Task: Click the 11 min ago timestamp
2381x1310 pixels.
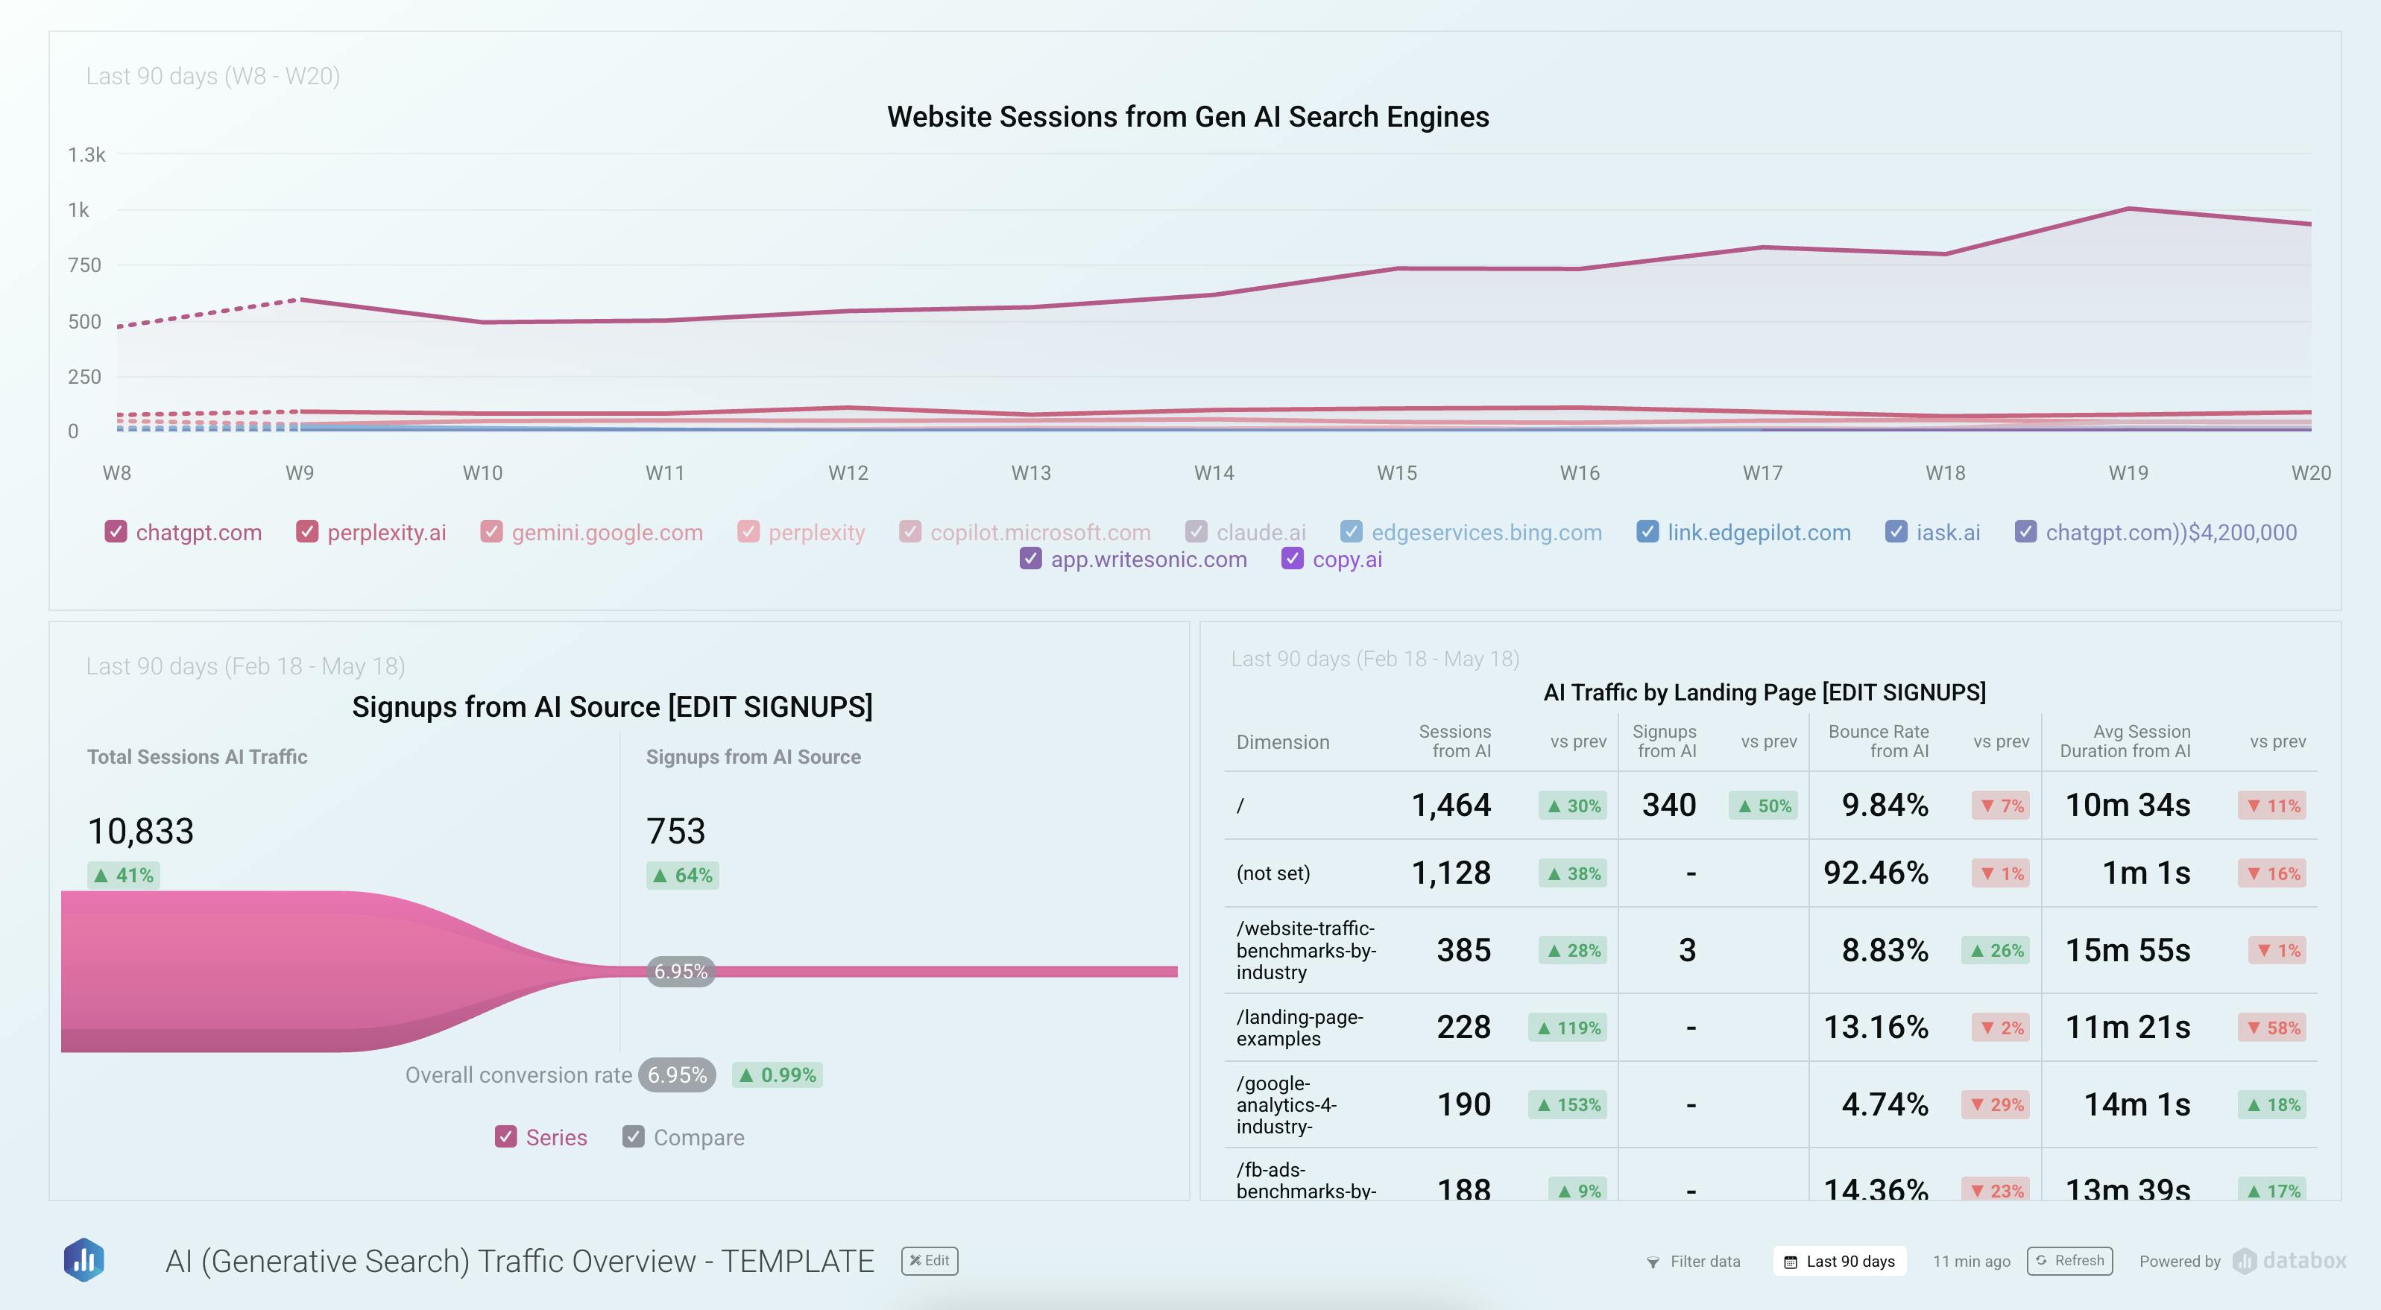Action: tap(1972, 1262)
